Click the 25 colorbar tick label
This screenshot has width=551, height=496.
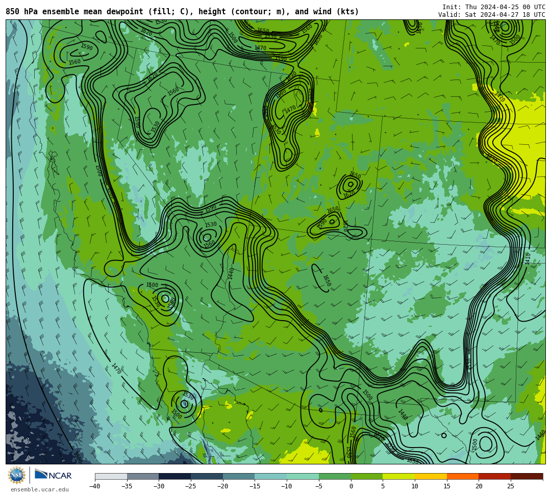[x=511, y=486]
